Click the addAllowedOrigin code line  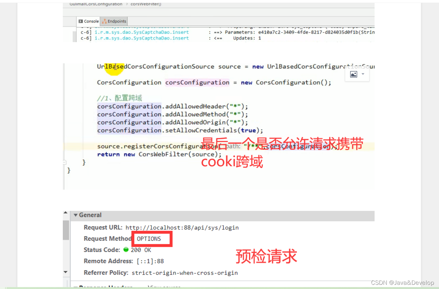click(173, 122)
